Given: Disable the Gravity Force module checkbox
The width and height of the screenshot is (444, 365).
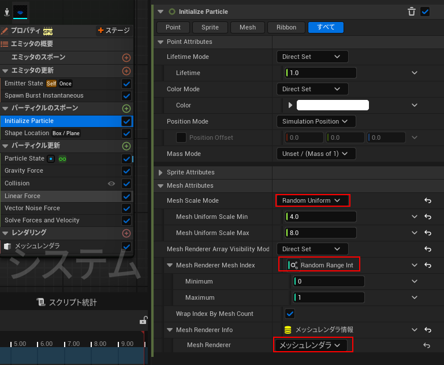Looking at the screenshot, I should click(126, 171).
